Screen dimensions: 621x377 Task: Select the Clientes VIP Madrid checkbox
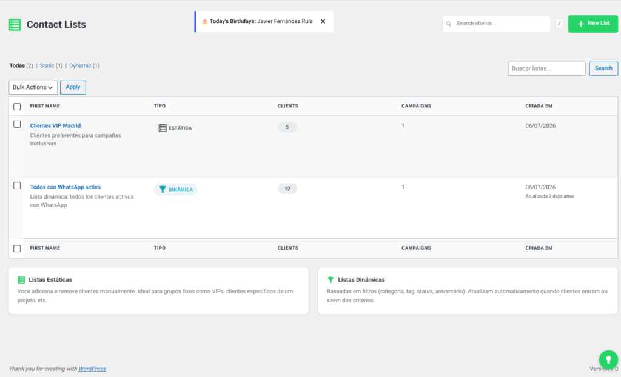(17, 124)
